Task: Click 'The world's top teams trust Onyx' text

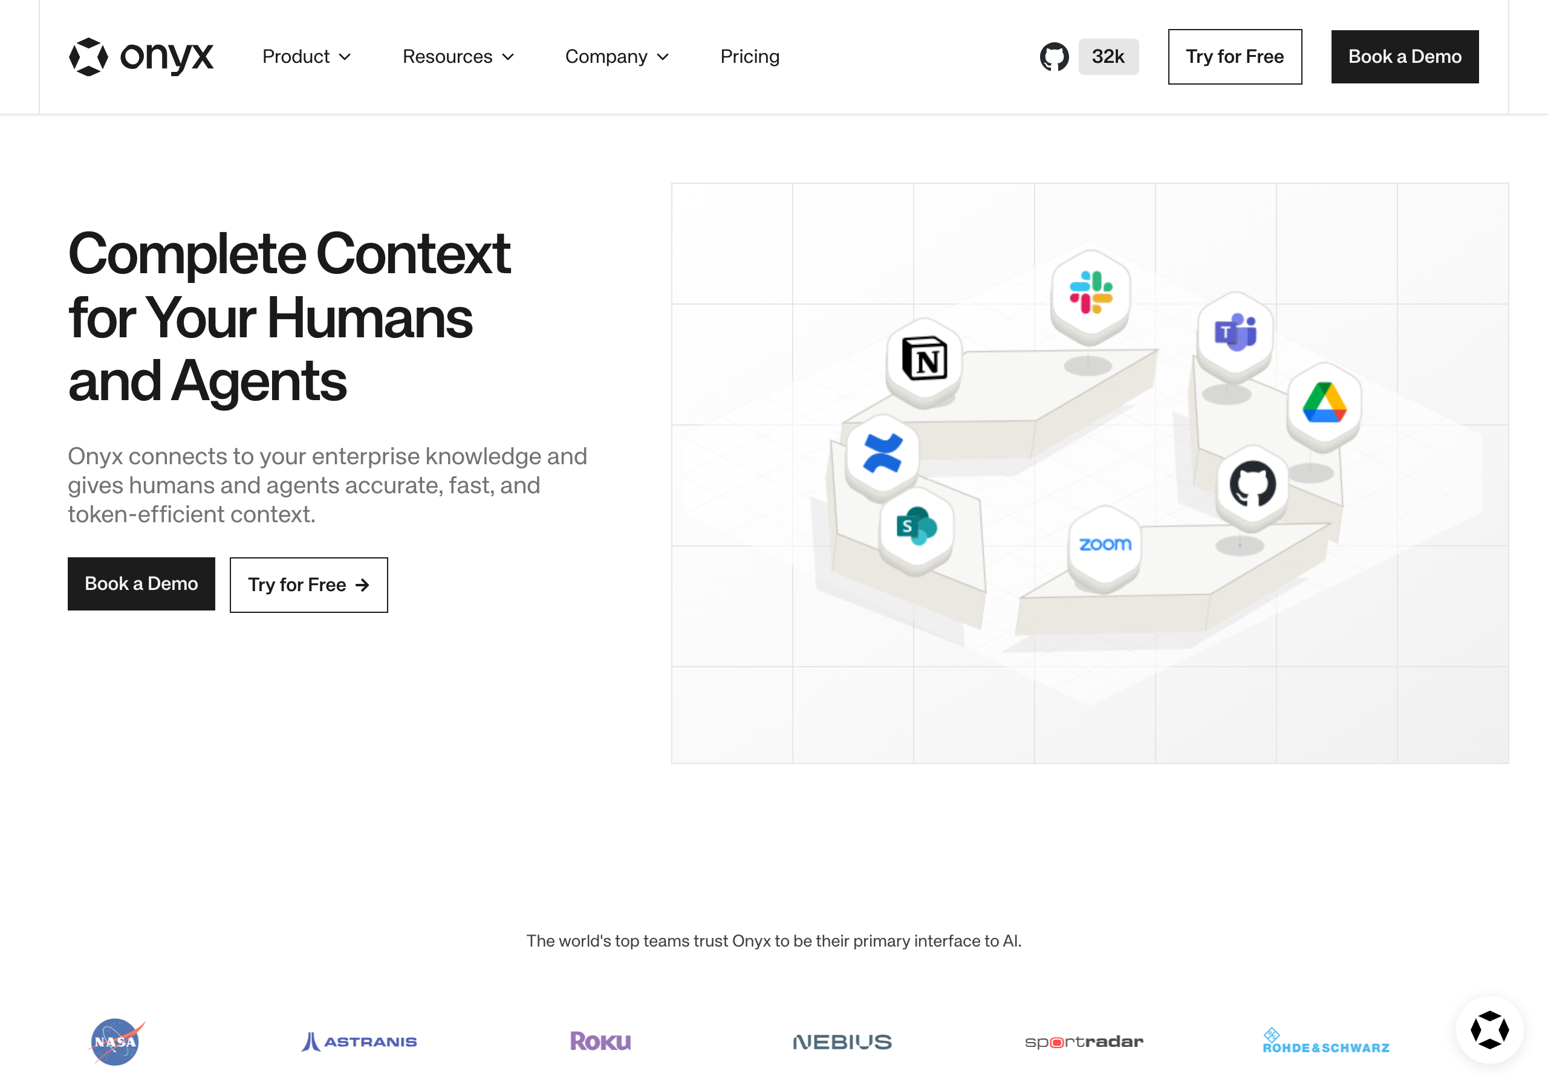Action: coord(774,941)
